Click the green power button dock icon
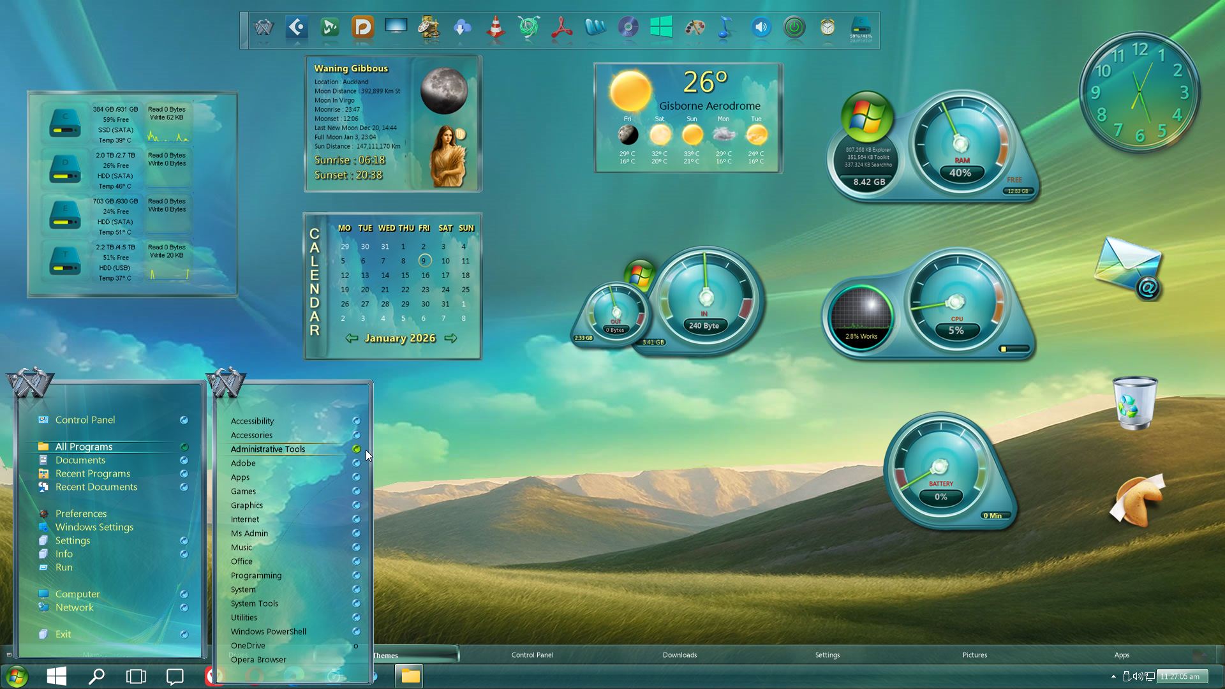 coord(794,28)
